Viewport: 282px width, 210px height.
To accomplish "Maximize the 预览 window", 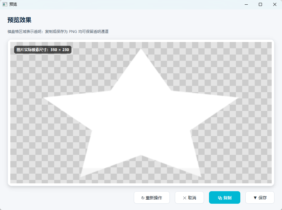I will tap(260, 4).
